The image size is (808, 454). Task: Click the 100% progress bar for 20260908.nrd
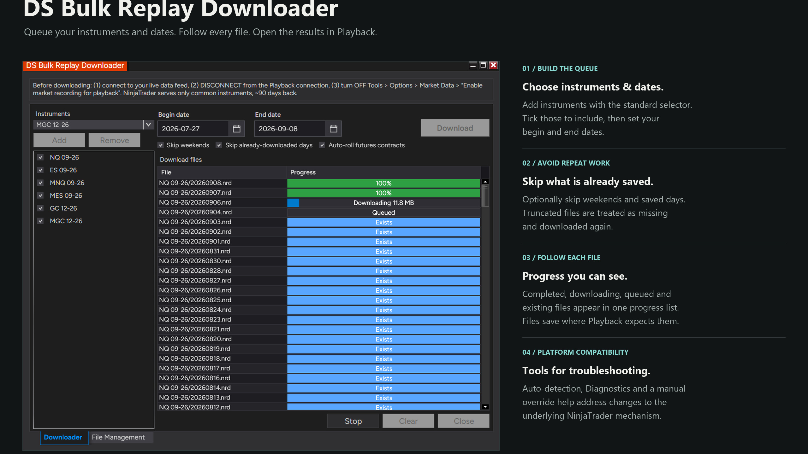[x=383, y=183]
